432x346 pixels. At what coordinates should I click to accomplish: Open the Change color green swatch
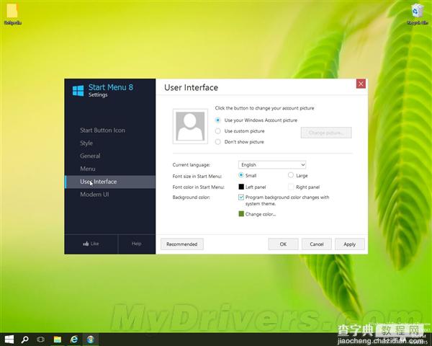[241, 214]
